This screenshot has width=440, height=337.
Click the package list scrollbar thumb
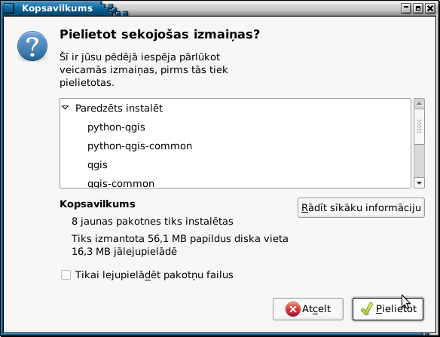click(419, 127)
